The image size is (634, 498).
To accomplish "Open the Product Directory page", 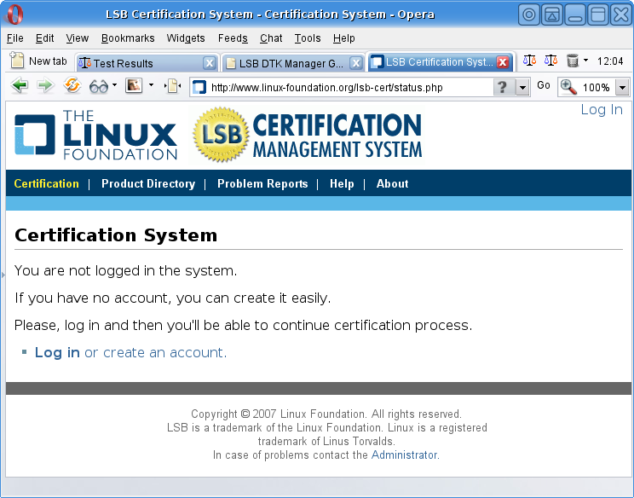I will click(x=148, y=183).
